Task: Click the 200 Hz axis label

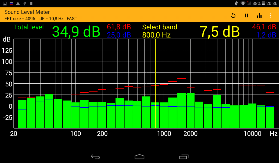Action: tap(102, 134)
